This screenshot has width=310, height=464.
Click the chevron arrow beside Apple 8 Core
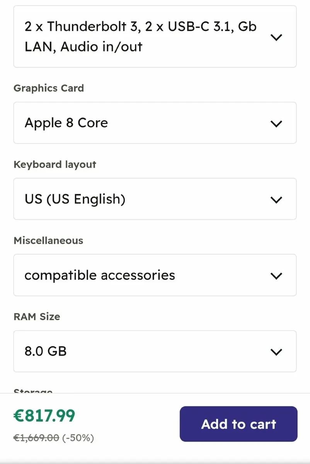point(276,124)
